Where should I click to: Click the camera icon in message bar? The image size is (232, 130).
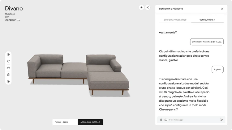tap(166, 120)
